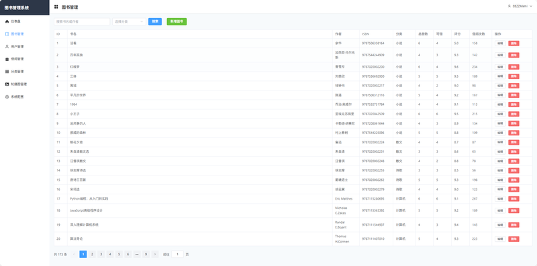
Task: Go to next page with right arrow
Action: coord(155,255)
